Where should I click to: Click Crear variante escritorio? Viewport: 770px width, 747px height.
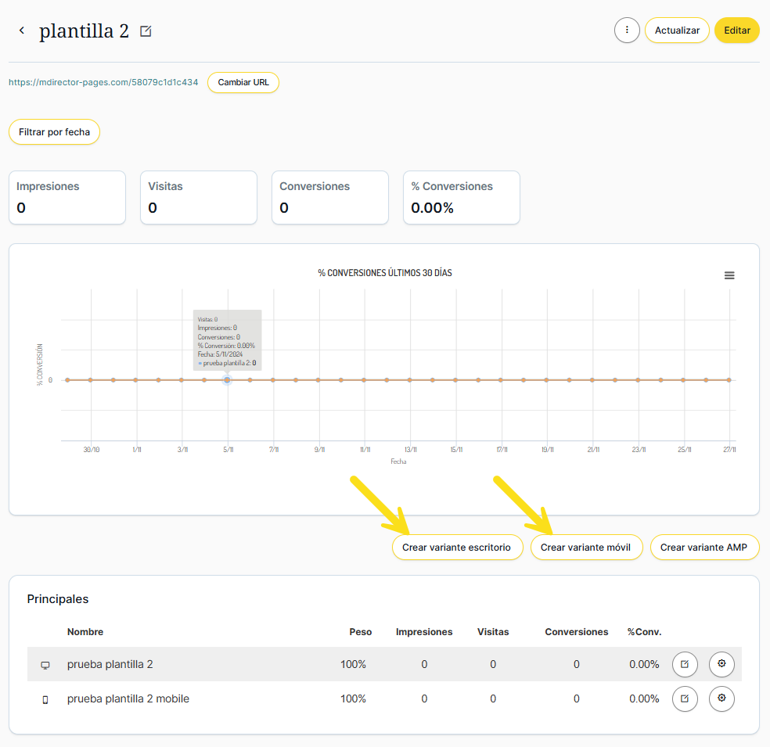tap(456, 548)
